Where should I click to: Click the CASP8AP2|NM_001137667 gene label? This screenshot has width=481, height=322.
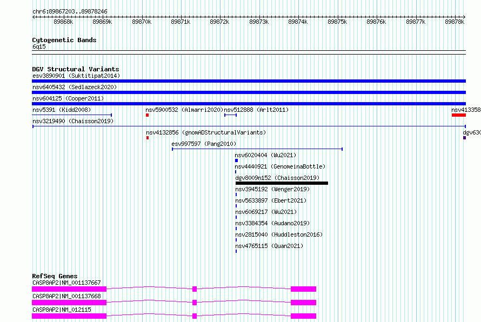(66, 283)
